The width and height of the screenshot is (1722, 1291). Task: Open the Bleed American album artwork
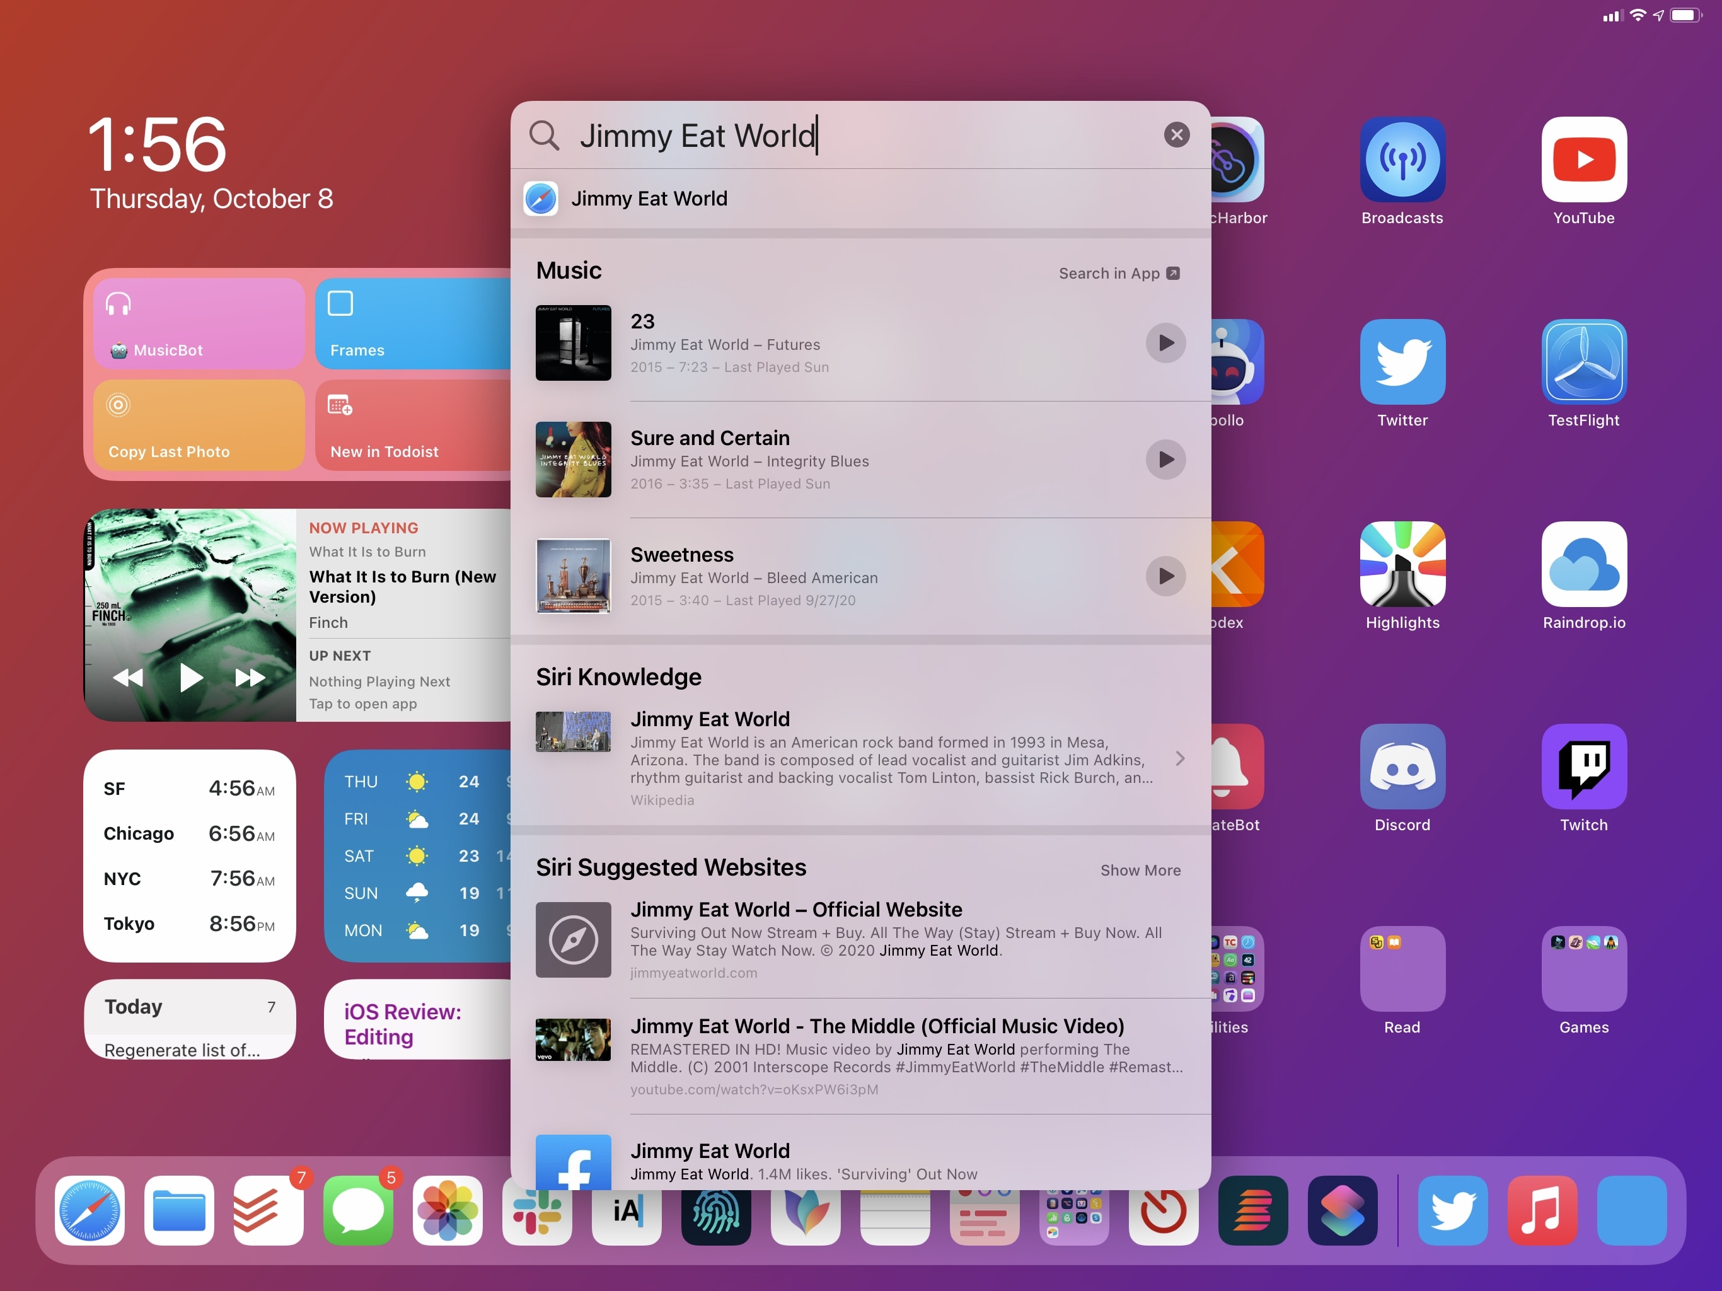point(573,576)
